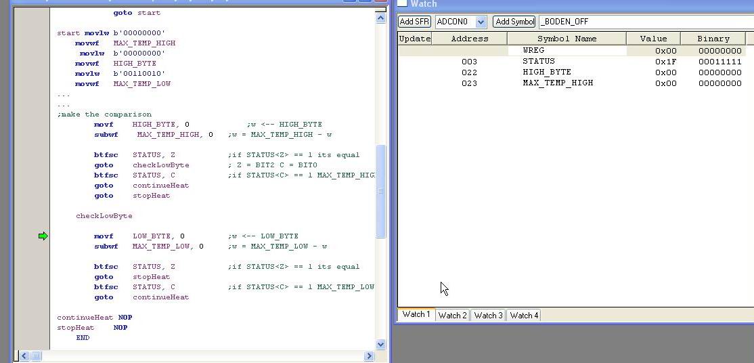The width and height of the screenshot is (754, 363).
Task: Click address 022 in Watch table
Action: coord(469,72)
